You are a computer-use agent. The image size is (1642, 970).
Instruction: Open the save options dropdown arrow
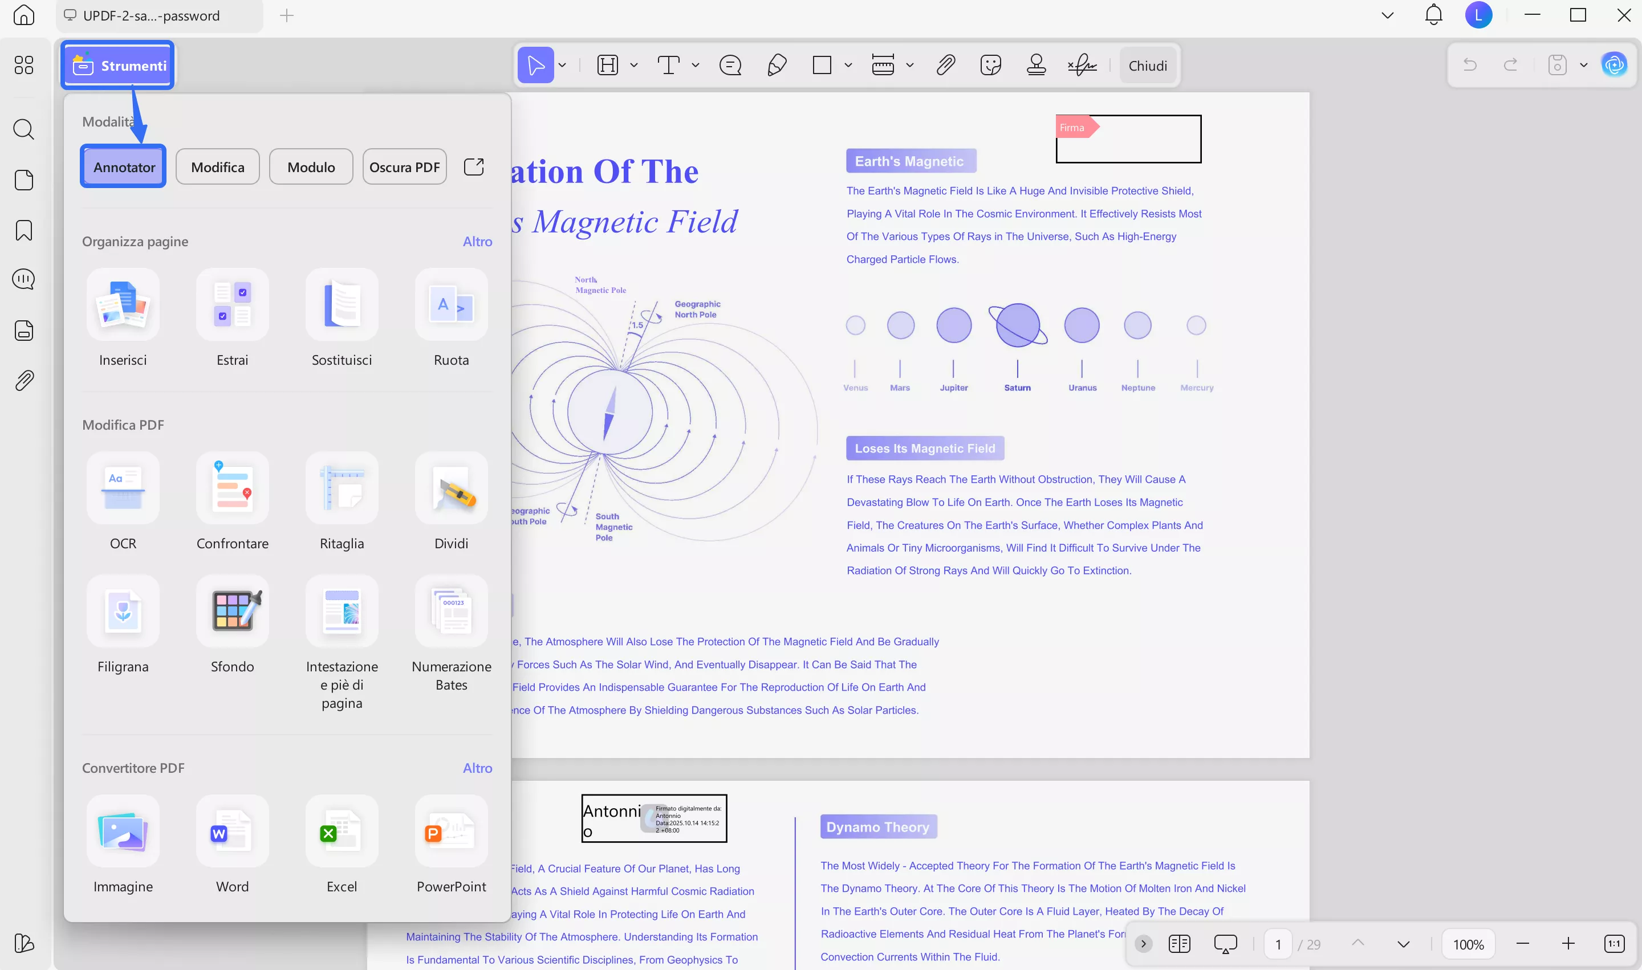[x=1583, y=66]
